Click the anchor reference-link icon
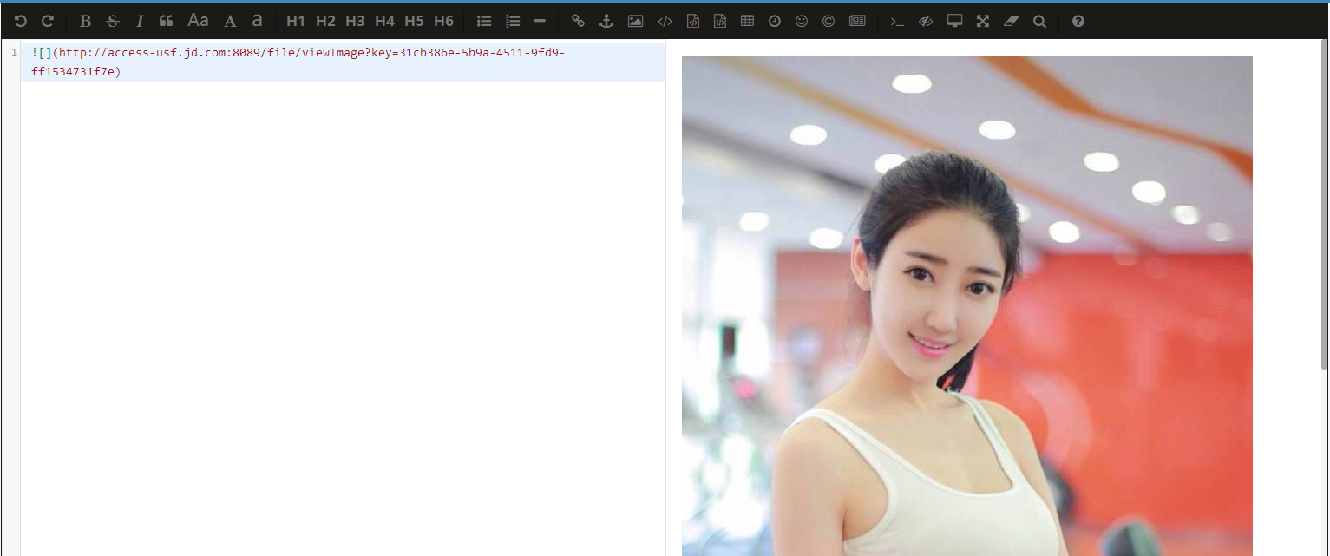The width and height of the screenshot is (1330, 556). click(606, 21)
